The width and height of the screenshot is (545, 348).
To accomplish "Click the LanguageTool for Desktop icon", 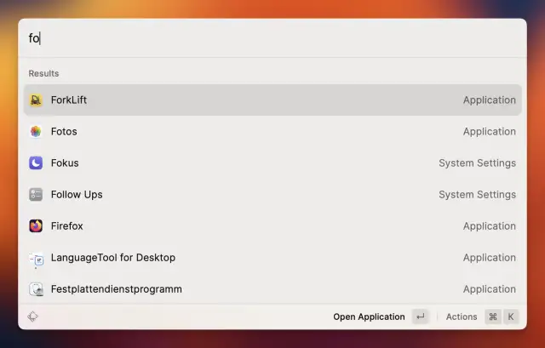I will coord(36,260).
